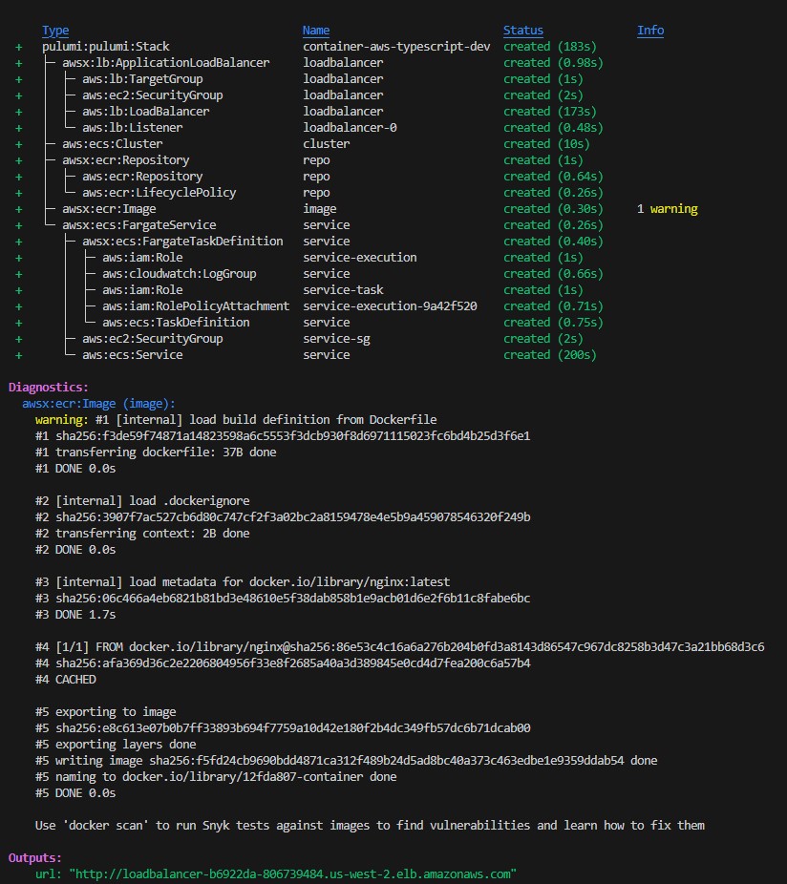Select the stack name container-aws-typescript-dev
This screenshot has width=787, height=884.
click(x=396, y=46)
